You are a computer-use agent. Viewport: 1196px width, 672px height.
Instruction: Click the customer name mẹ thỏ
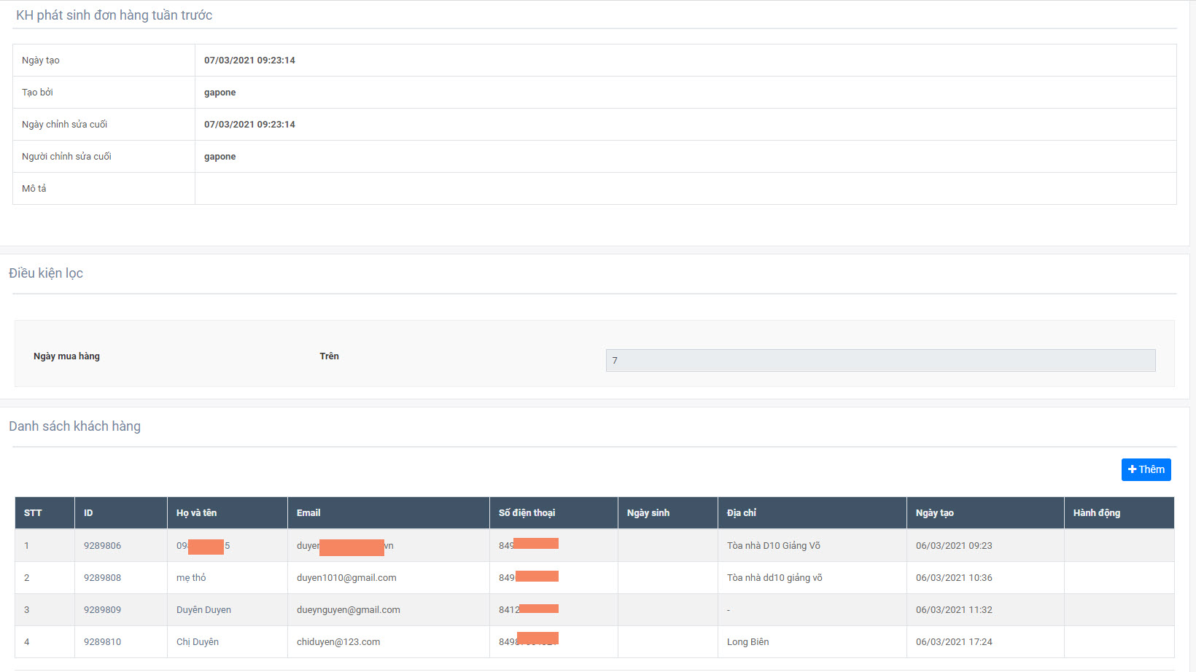[191, 578]
